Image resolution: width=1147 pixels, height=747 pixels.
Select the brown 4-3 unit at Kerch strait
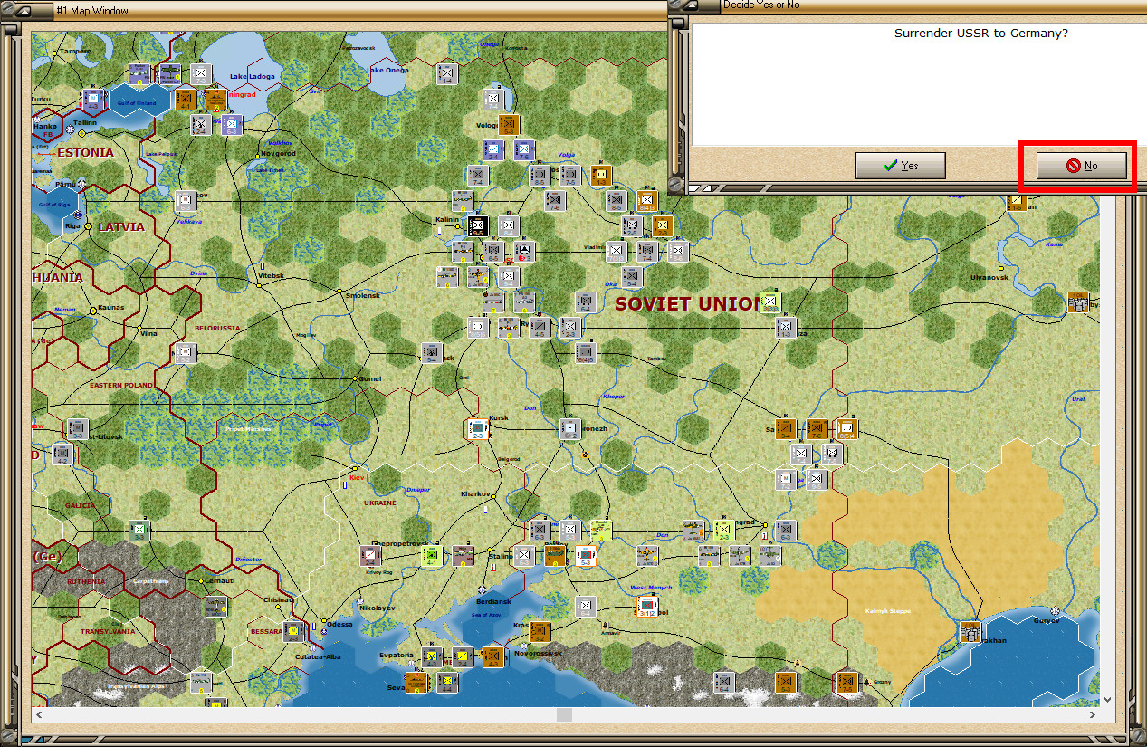point(492,656)
